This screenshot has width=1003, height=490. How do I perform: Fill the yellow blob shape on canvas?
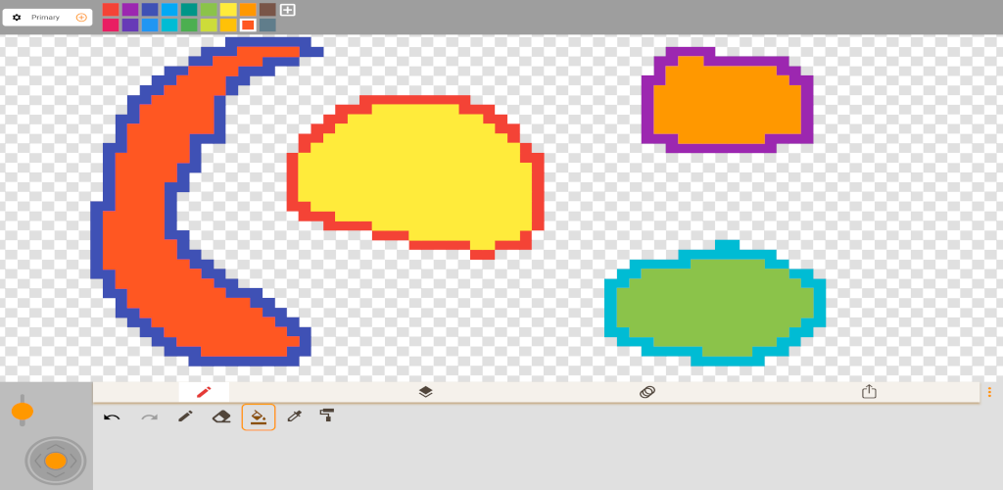click(415, 176)
